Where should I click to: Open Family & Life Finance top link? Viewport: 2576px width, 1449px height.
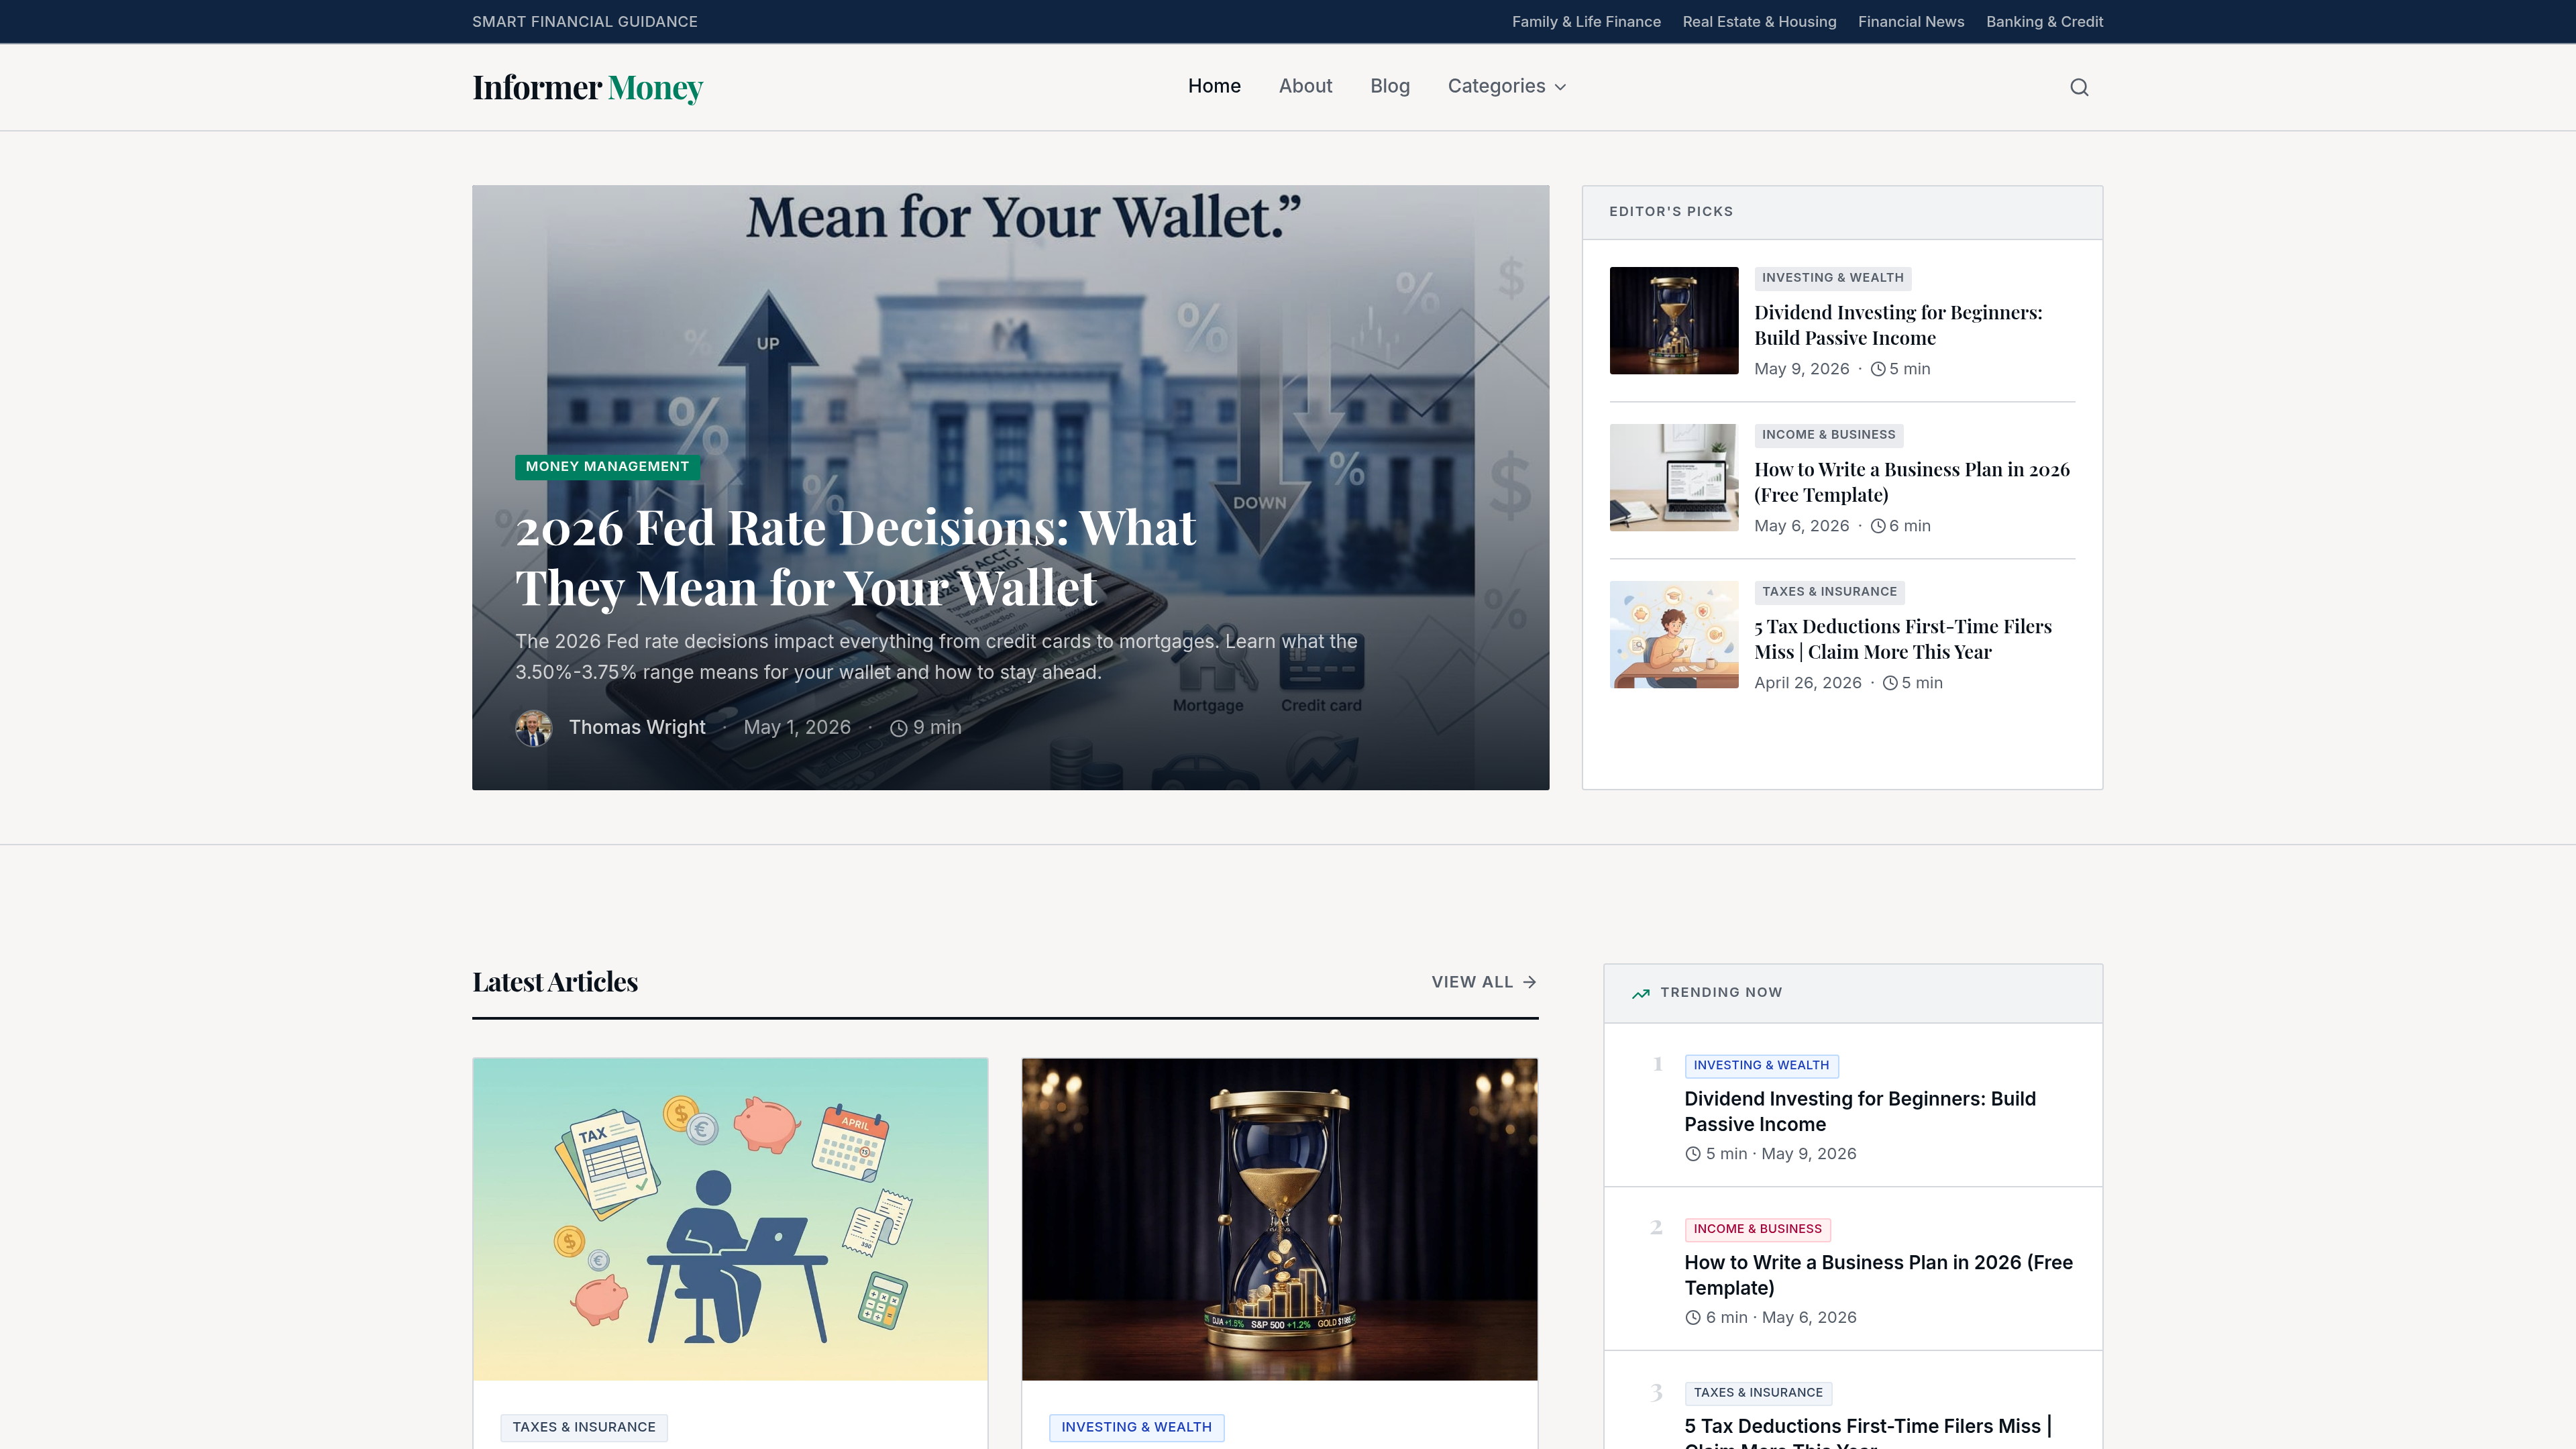(x=1586, y=22)
